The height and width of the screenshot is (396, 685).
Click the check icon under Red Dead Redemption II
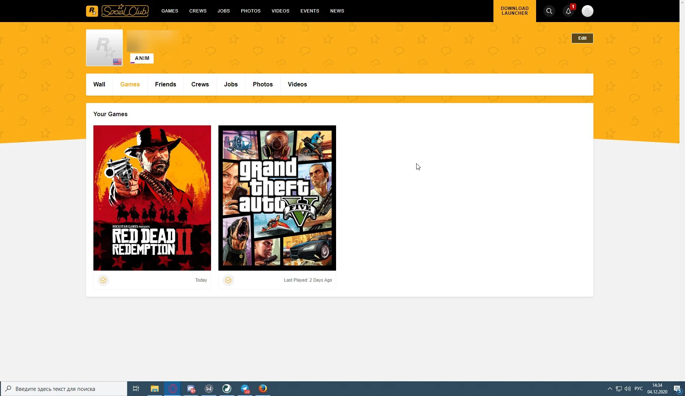[x=103, y=280]
